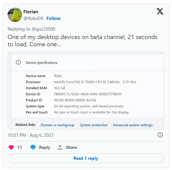The image size is (172, 170).
Task: Click the blue reply bubble icon
Action: coord(33,147)
